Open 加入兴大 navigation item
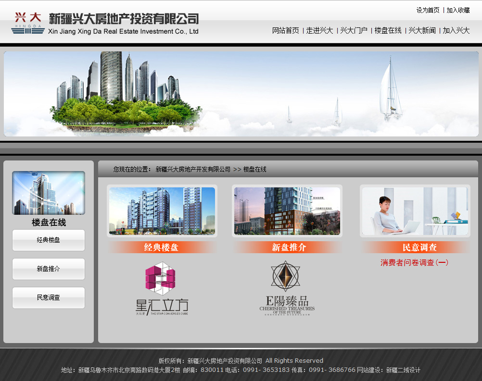The width and height of the screenshot is (482, 381). pos(457,31)
